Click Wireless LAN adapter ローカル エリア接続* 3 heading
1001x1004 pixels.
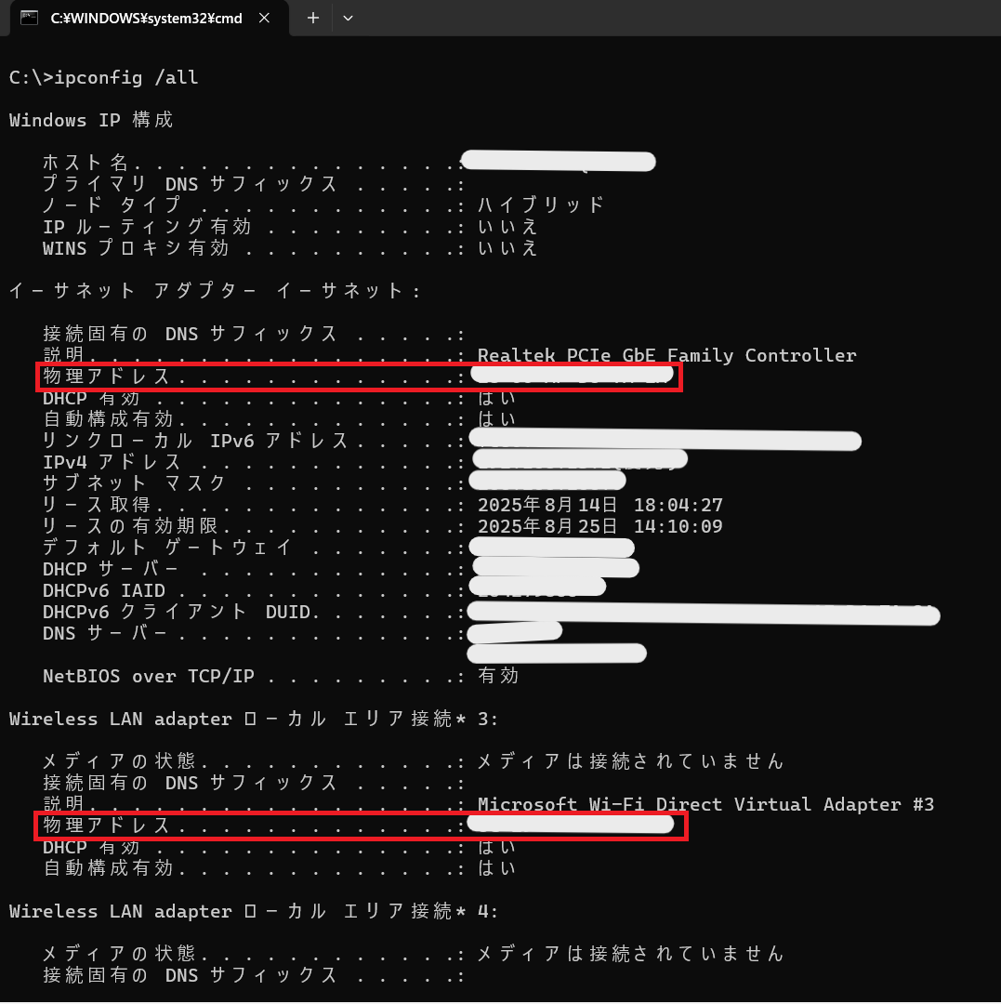click(253, 719)
